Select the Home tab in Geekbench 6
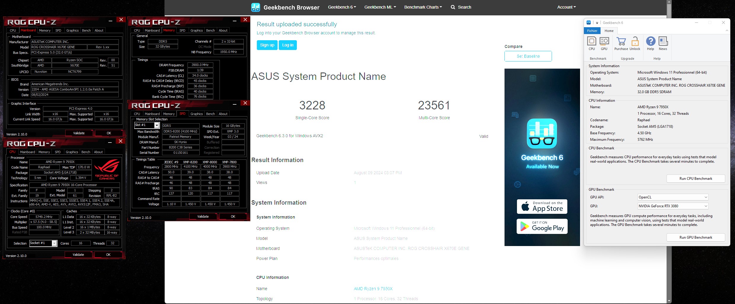Viewport: 735px width, 304px height. pyautogui.click(x=609, y=31)
